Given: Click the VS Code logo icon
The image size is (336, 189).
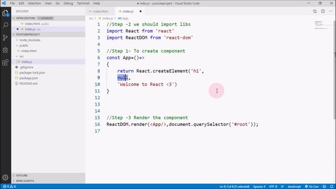Looking at the screenshot, I should tap(4, 3).
